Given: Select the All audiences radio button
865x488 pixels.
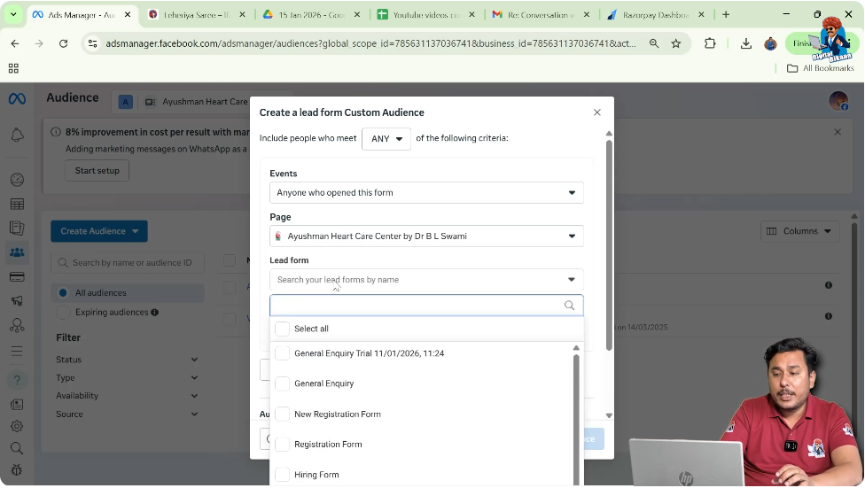Looking at the screenshot, I should (x=63, y=293).
